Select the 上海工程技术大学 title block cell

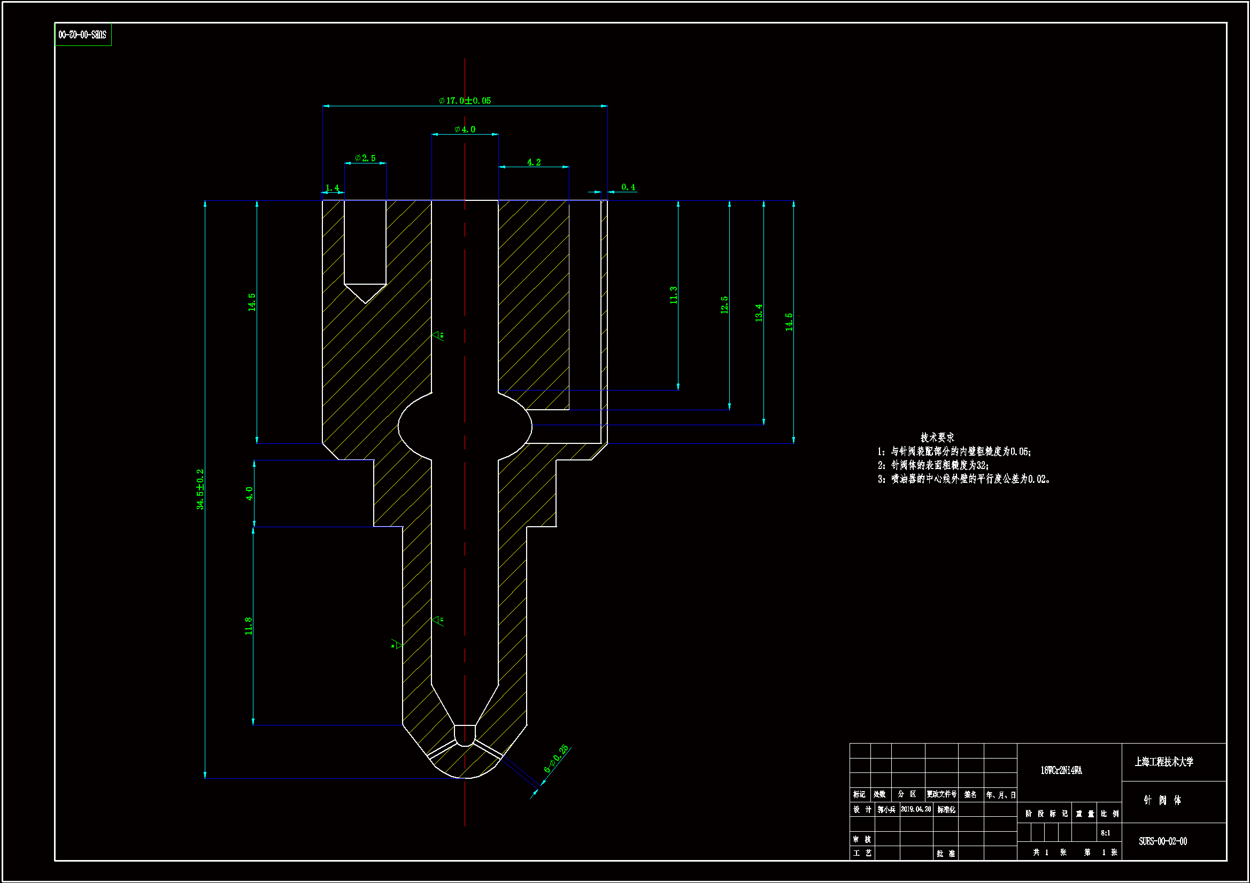coord(1164,762)
